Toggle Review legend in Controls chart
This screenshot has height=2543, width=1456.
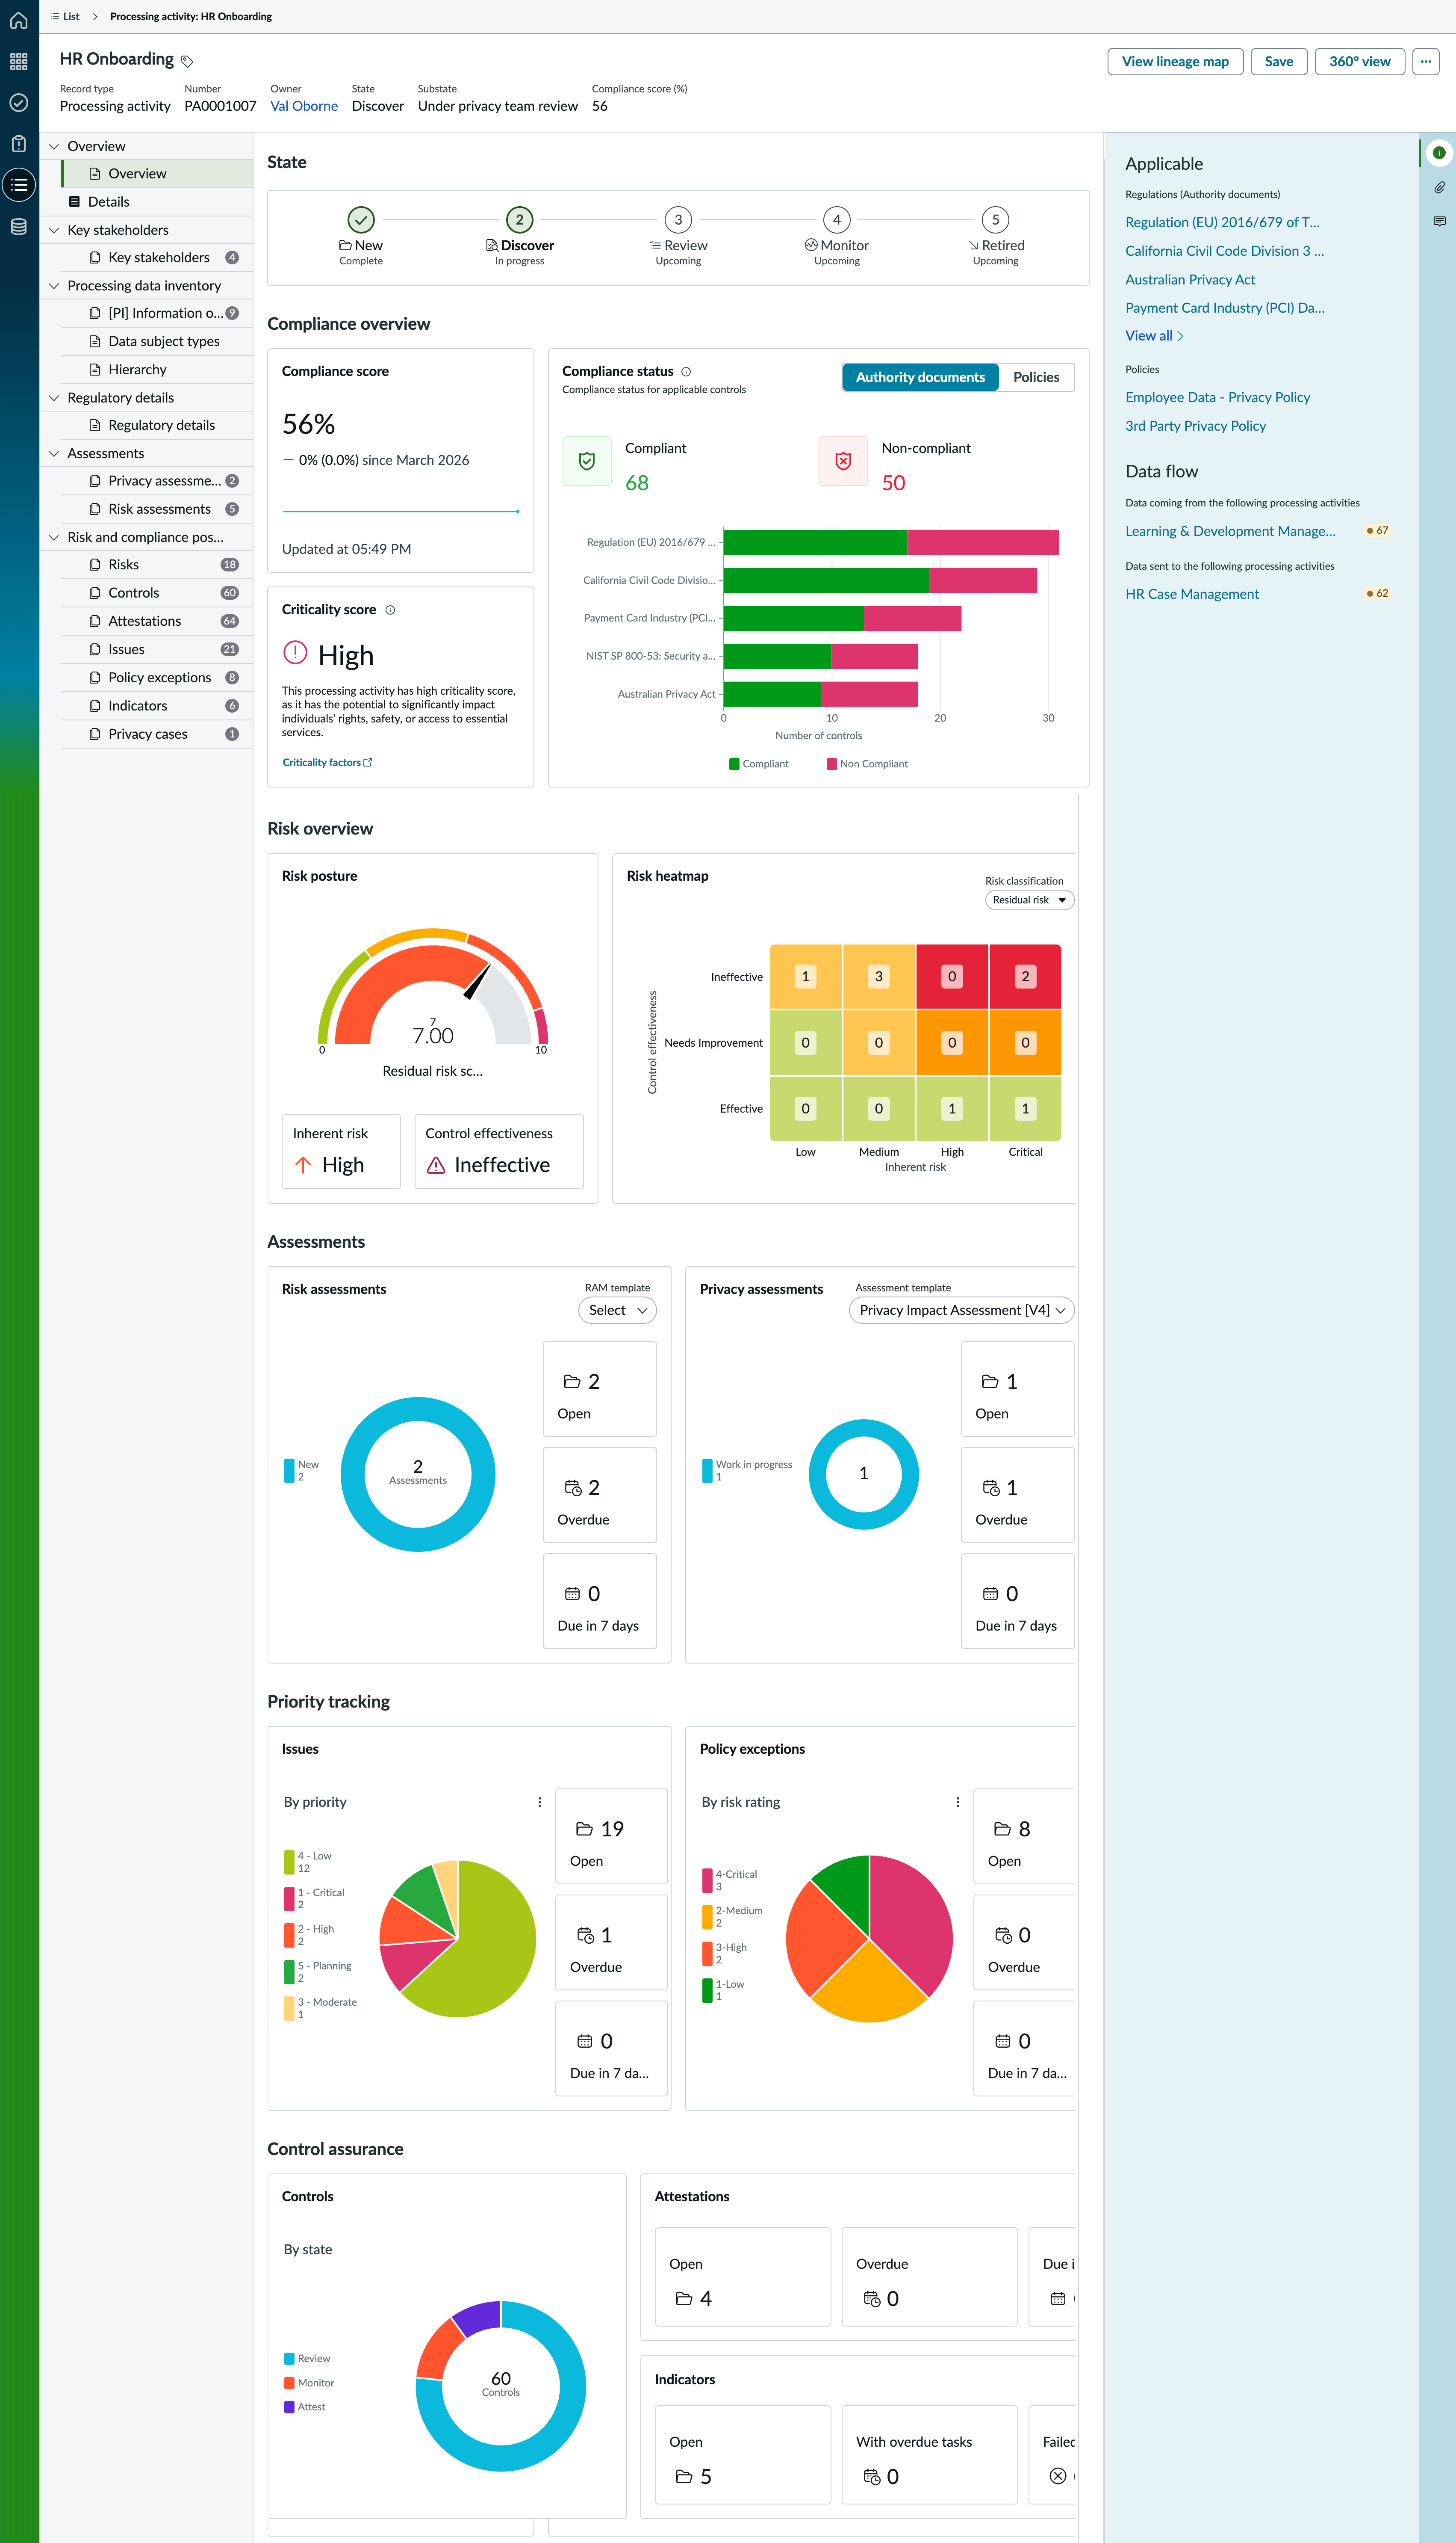307,2359
